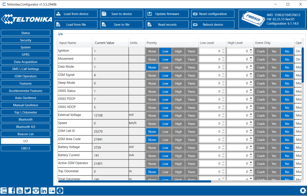307x196 pixels.
Task: Open the LinkedIn icon in the footer
Action: tap(44, 190)
